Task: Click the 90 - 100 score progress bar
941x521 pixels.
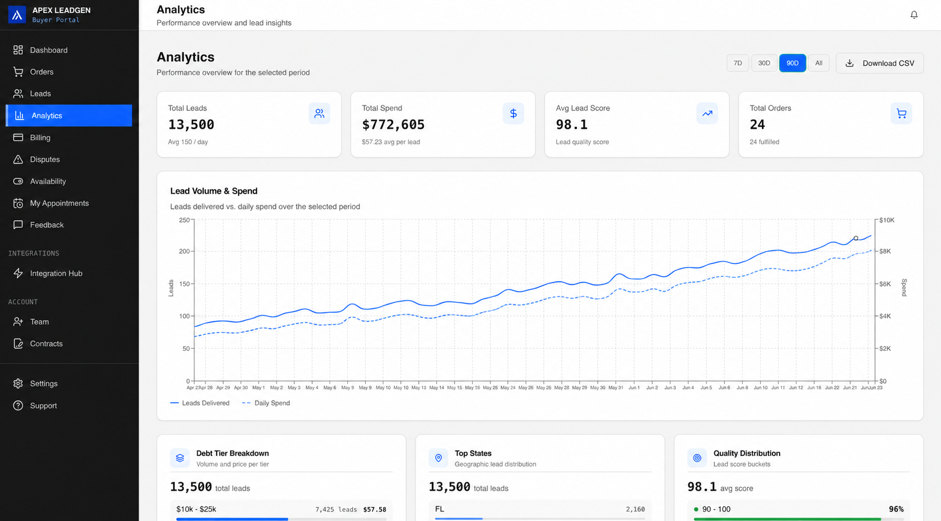Action: point(799,519)
